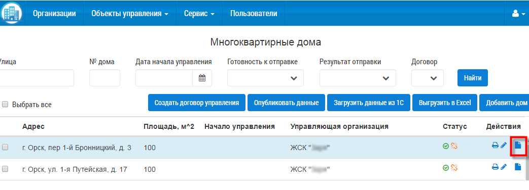Print the 1-я Путейская row
Viewport: 529px width, 190px height.
tap(495, 167)
